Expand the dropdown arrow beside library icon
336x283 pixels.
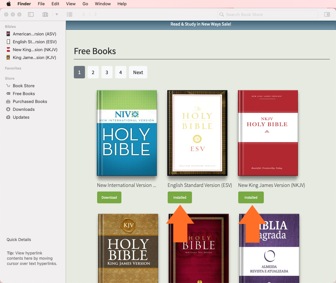click(56, 14)
